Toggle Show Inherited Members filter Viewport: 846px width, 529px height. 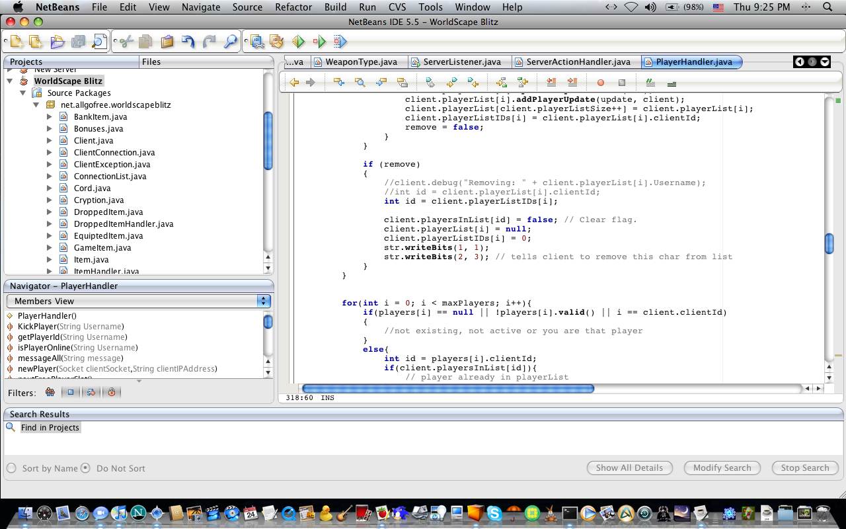coord(50,392)
